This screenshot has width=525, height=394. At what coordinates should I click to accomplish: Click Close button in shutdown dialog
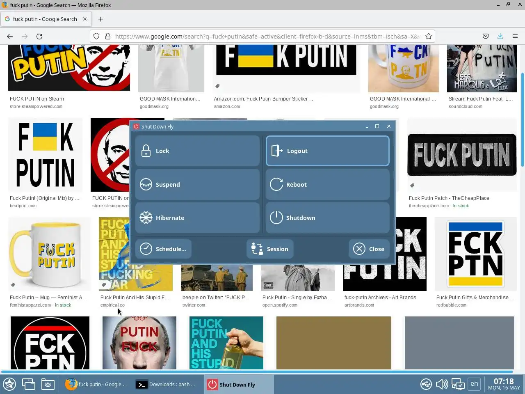(x=369, y=249)
